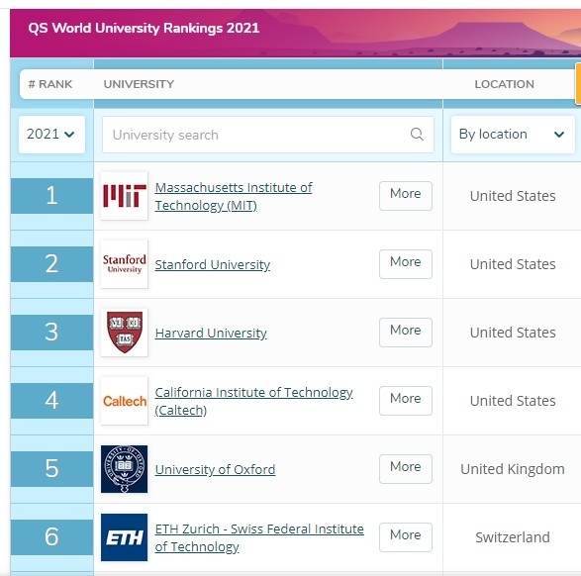Click rank number 5 cell
The width and height of the screenshot is (581, 576).
point(51,468)
